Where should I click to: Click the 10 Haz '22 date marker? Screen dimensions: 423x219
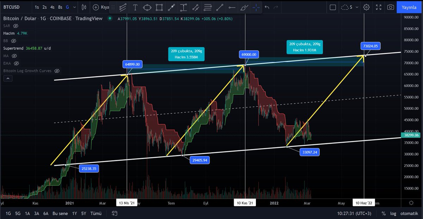coord(363,203)
